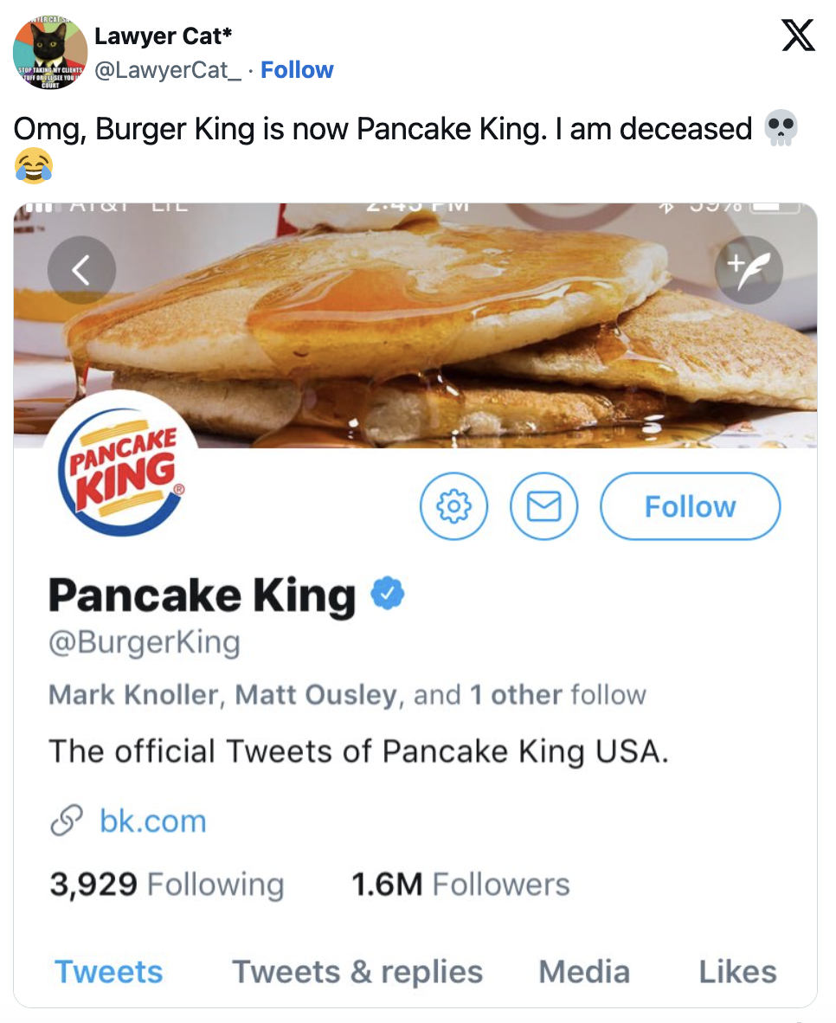Select the Tweets tab
Screen dimensions: 836x1023
(x=108, y=972)
